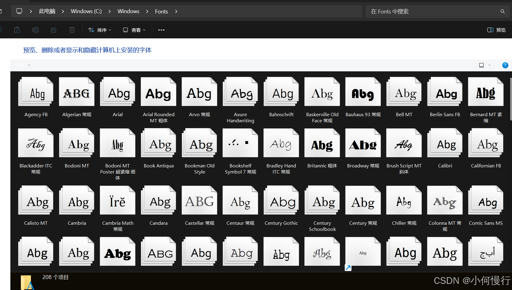Select the Candara font icon

158,200
